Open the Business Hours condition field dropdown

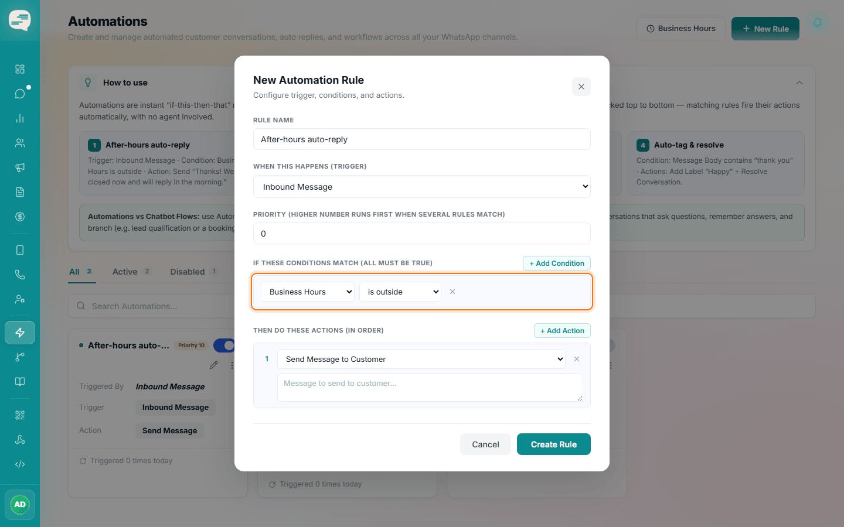308,292
